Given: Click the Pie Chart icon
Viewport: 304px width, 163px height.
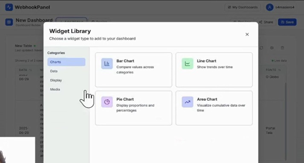Looking at the screenshot, I should (107, 102).
